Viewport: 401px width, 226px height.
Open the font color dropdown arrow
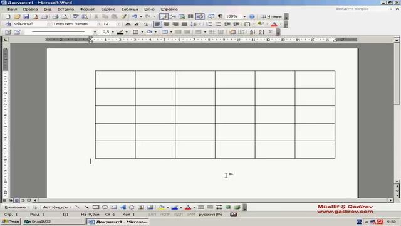[x=281, y=24]
